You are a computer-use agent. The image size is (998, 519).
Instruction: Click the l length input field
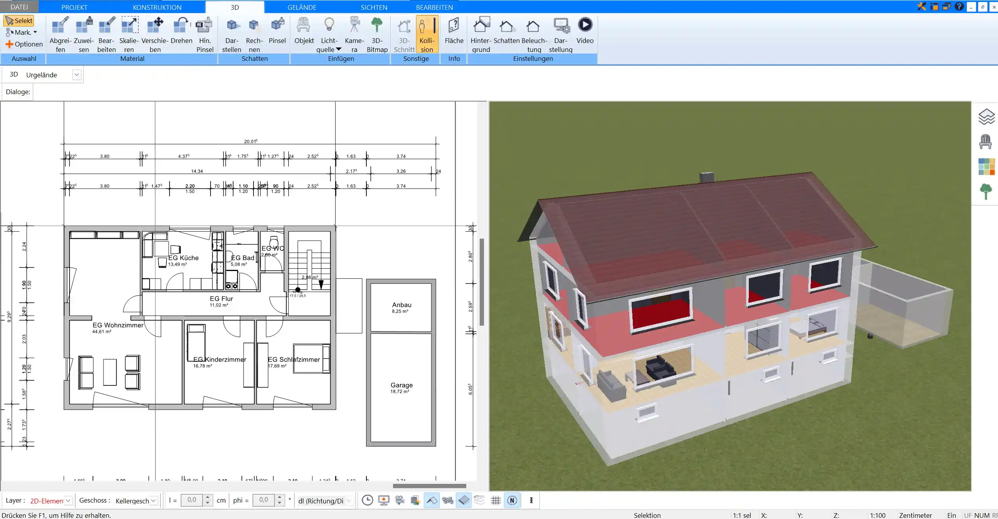[x=192, y=500]
